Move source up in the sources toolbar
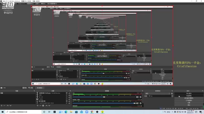Image resolution: width=204 pixels, height=114 pixels. pyautogui.click(x=46, y=106)
